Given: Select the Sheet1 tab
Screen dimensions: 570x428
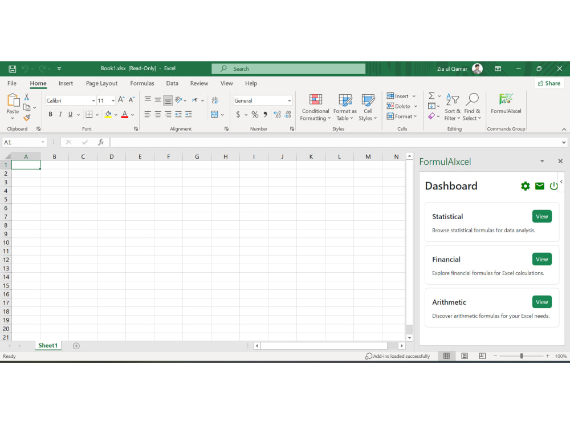Looking at the screenshot, I should (x=48, y=345).
